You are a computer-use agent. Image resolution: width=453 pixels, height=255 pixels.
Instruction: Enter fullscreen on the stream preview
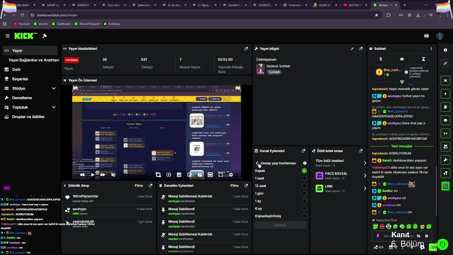pyautogui.click(x=220, y=175)
